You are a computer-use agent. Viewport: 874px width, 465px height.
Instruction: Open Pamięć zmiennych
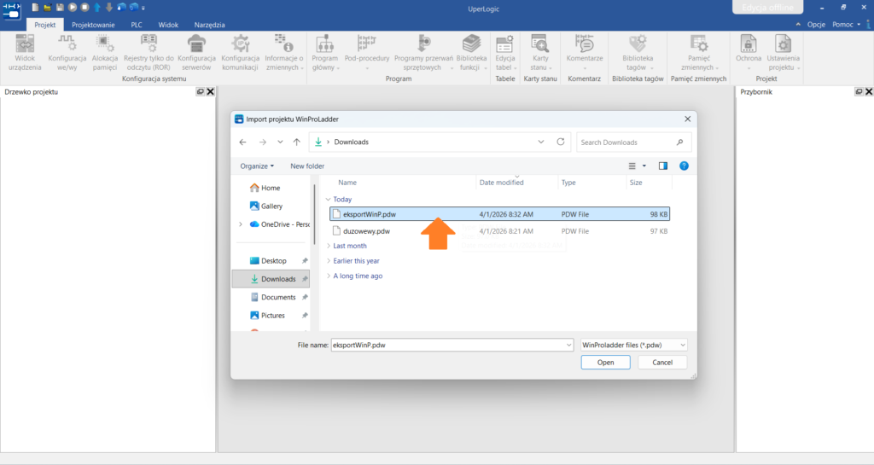click(x=699, y=53)
